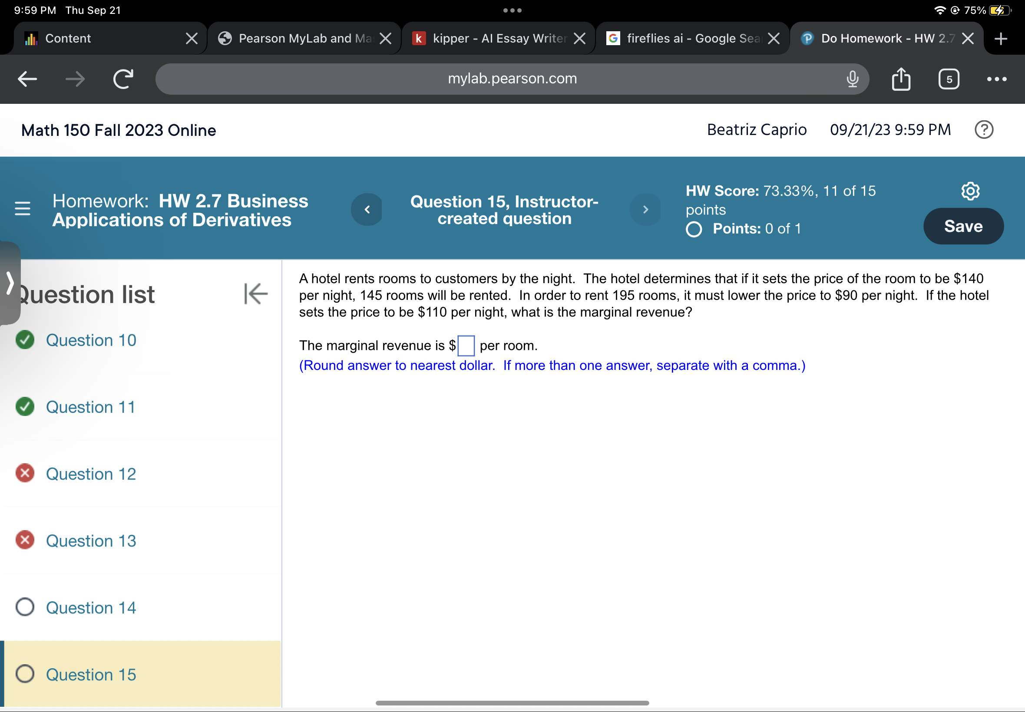Go to next question with right chevron
This screenshot has height=712, width=1025.
point(645,209)
